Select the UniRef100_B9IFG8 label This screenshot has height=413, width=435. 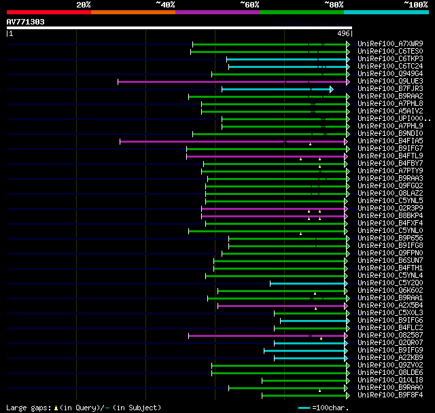pos(390,246)
